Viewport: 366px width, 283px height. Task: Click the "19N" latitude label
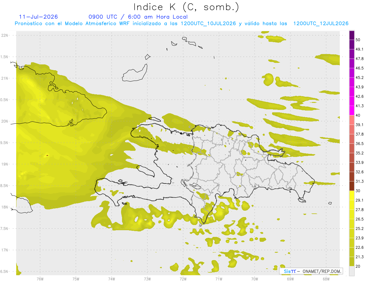[x=5, y=164]
